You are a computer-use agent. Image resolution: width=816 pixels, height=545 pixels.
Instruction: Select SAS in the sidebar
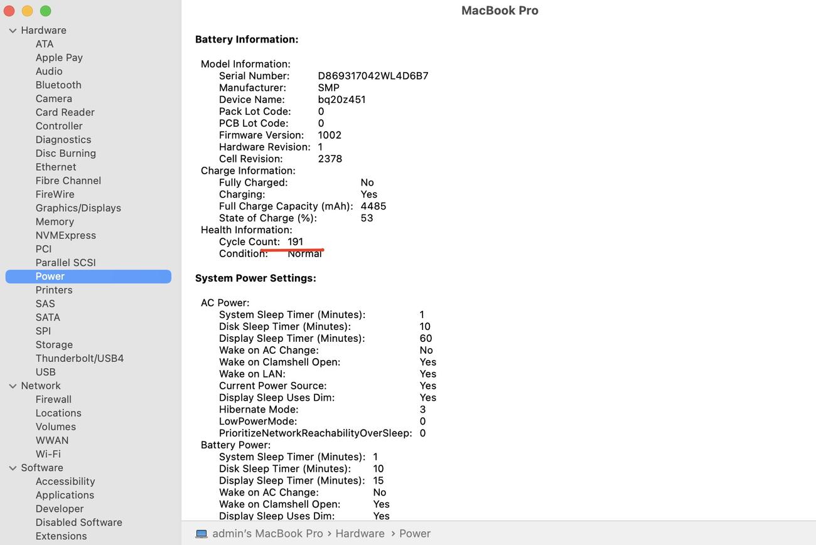45,304
